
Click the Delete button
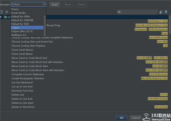[x=81, y=5]
